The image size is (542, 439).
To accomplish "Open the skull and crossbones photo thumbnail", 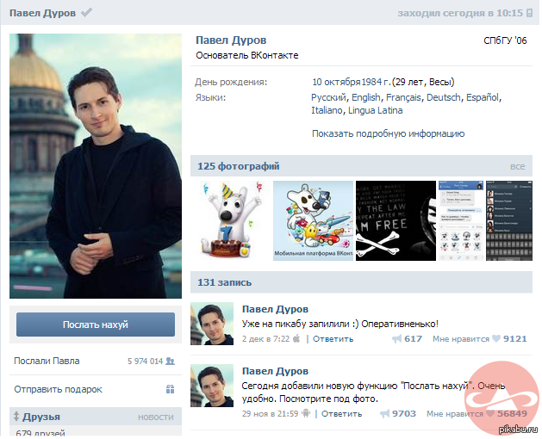I will coord(396,220).
